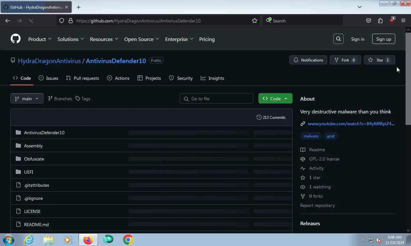This screenshot has height=246, width=411.
Task: Expand the Solutions menu
Action: (x=71, y=39)
